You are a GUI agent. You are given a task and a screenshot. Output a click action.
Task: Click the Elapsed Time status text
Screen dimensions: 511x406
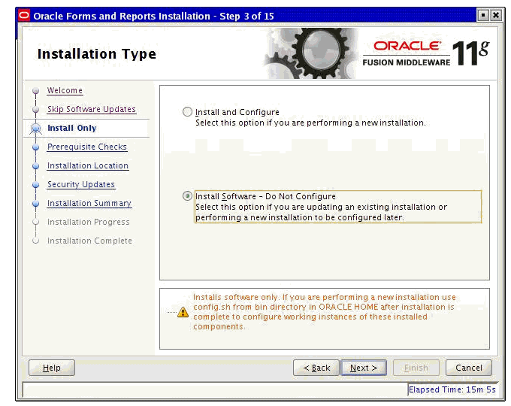pyautogui.click(x=452, y=389)
